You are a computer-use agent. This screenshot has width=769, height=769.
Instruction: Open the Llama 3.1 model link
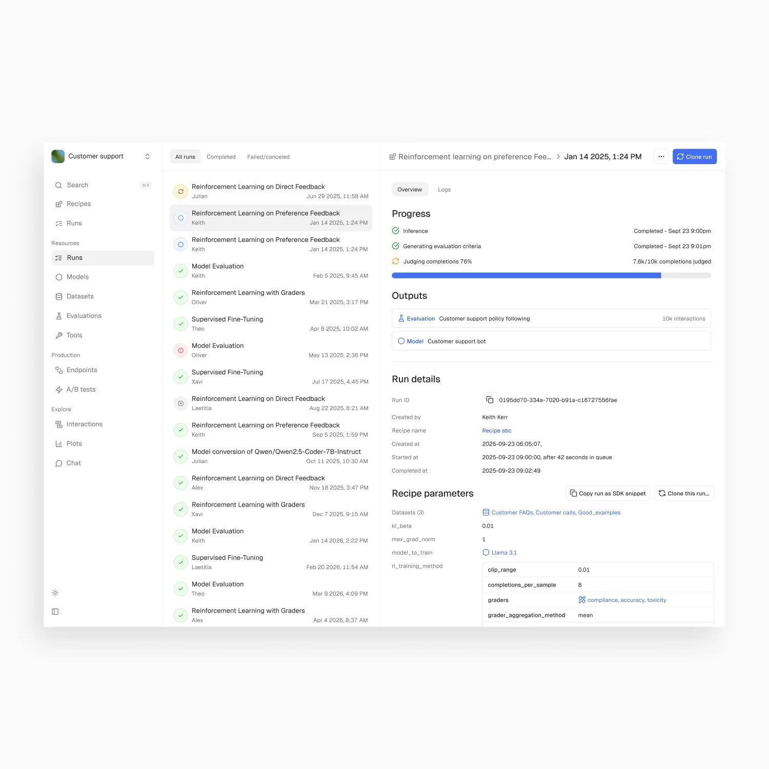(500, 553)
